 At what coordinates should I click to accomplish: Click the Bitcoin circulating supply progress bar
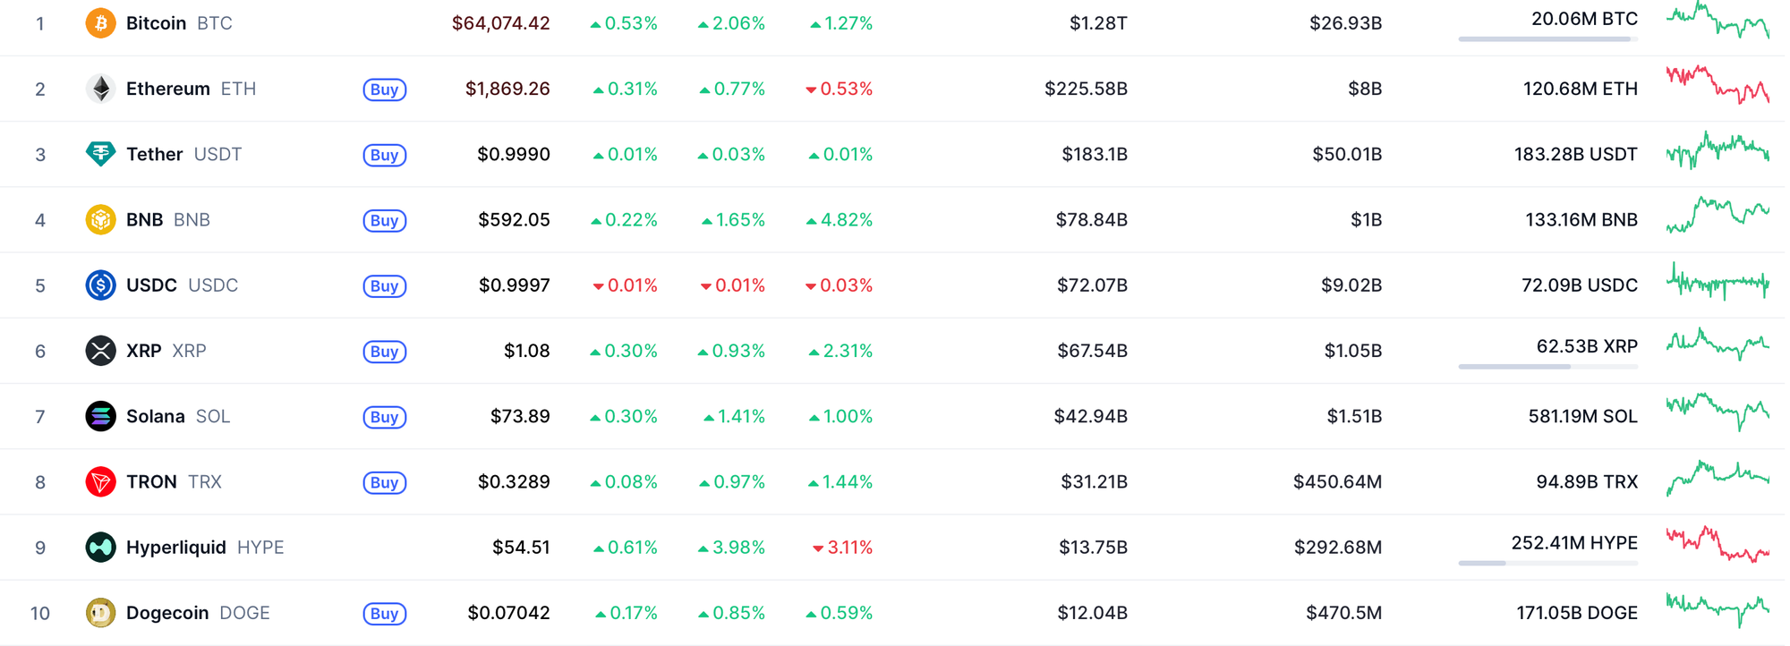click(1548, 39)
